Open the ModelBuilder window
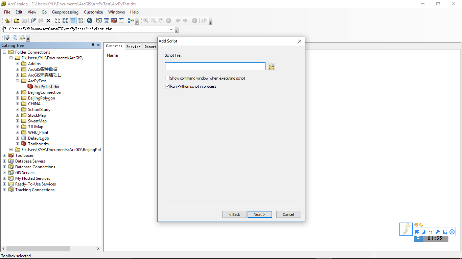 coord(131,21)
